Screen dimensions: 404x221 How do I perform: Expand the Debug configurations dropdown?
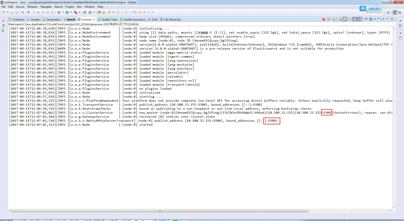[63, 12]
